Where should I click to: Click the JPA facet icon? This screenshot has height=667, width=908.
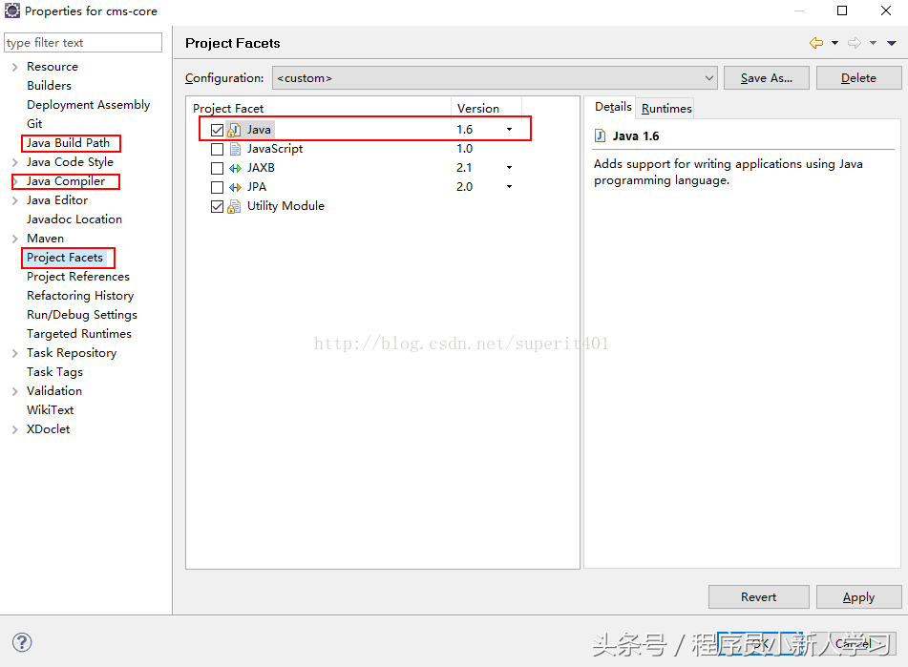235,187
